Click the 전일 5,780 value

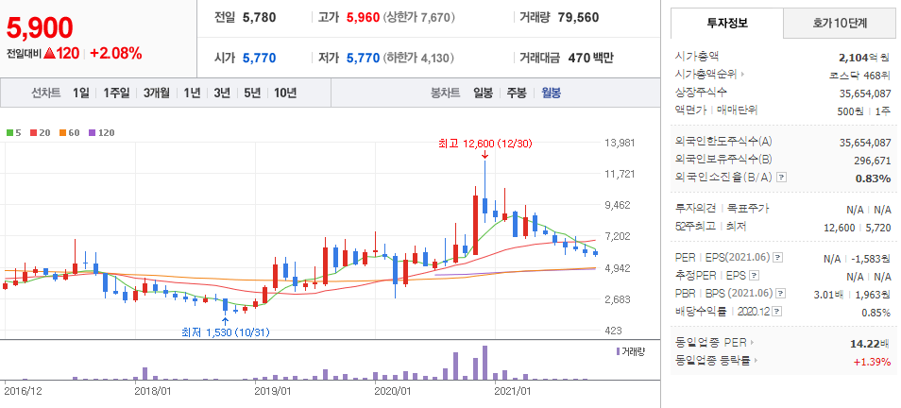(x=259, y=17)
